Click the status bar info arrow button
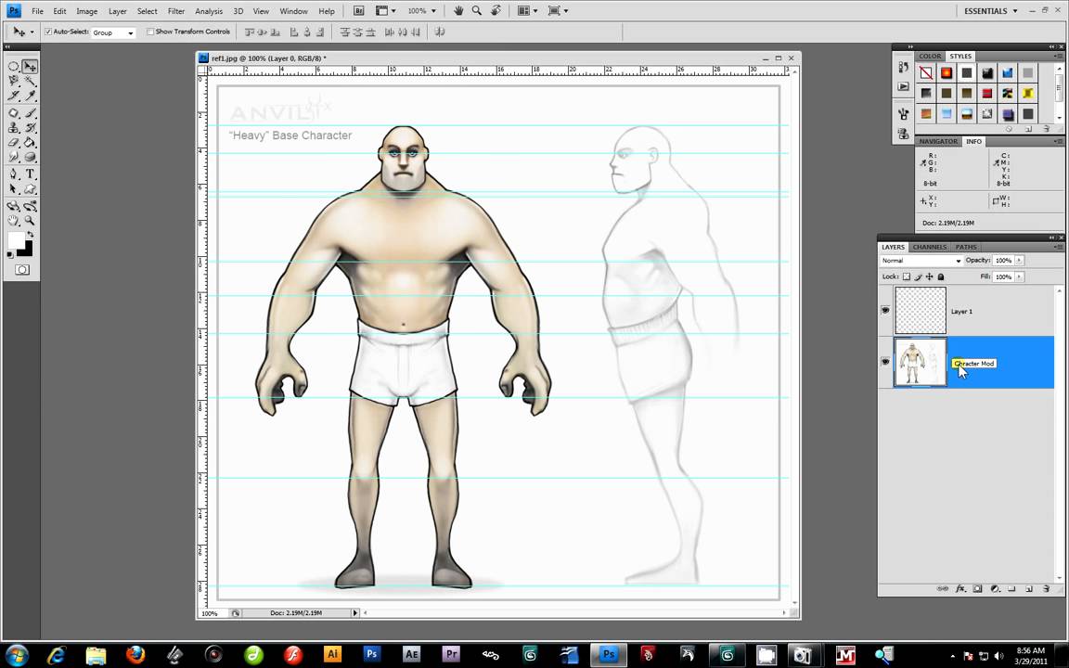 coord(354,612)
